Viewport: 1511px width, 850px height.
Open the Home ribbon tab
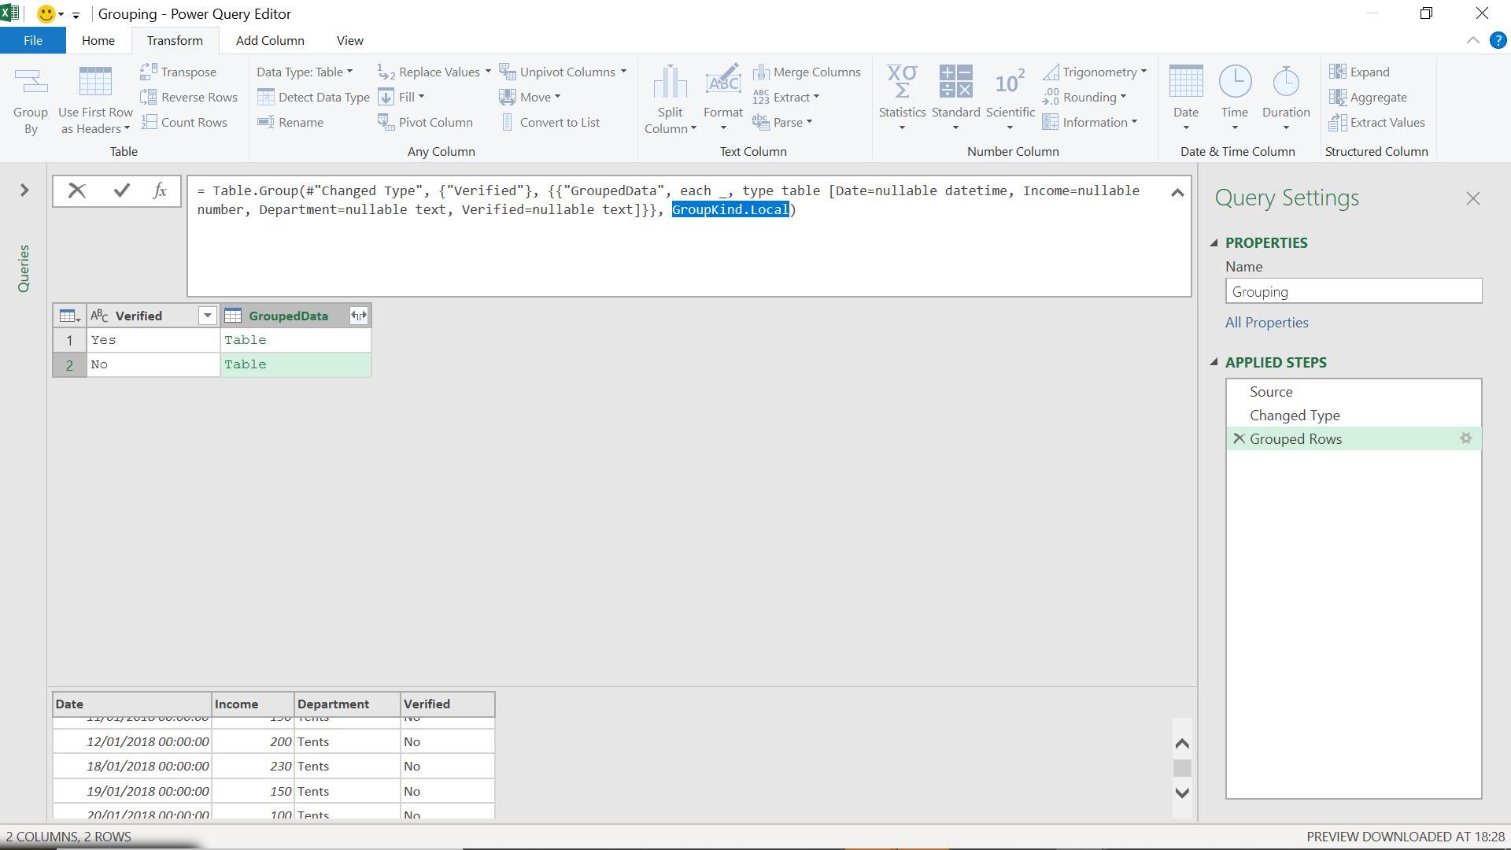point(98,40)
